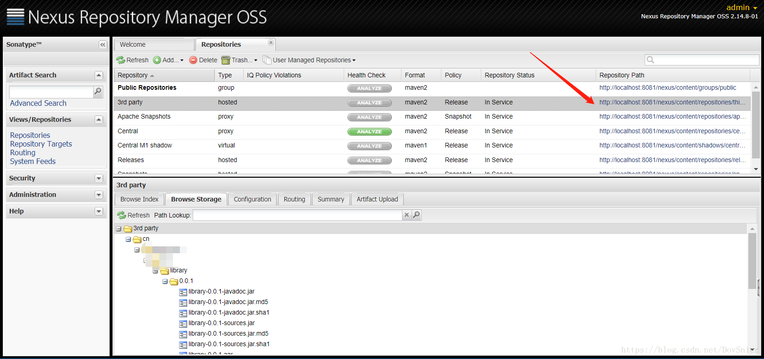Switch to Browse Index tab
The image size is (764, 359).
click(x=139, y=199)
